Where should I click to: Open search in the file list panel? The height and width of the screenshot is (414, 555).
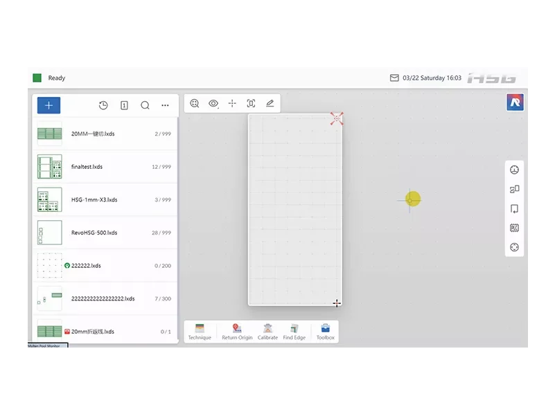tap(145, 105)
